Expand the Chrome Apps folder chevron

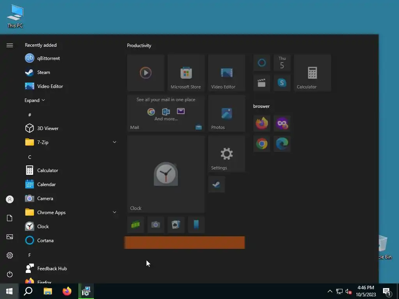[115, 212]
